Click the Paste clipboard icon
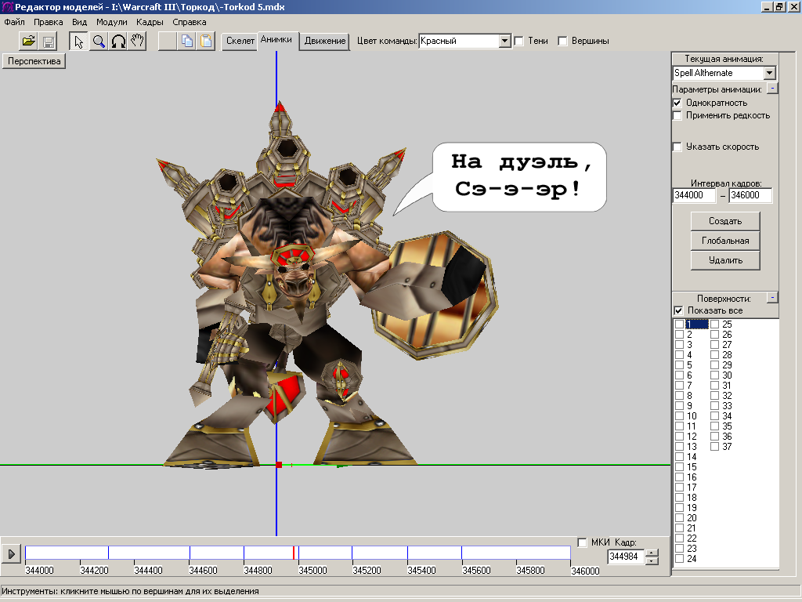The height and width of the screenshot is (602, 802). pyautogui.click(x=206, y=42)
